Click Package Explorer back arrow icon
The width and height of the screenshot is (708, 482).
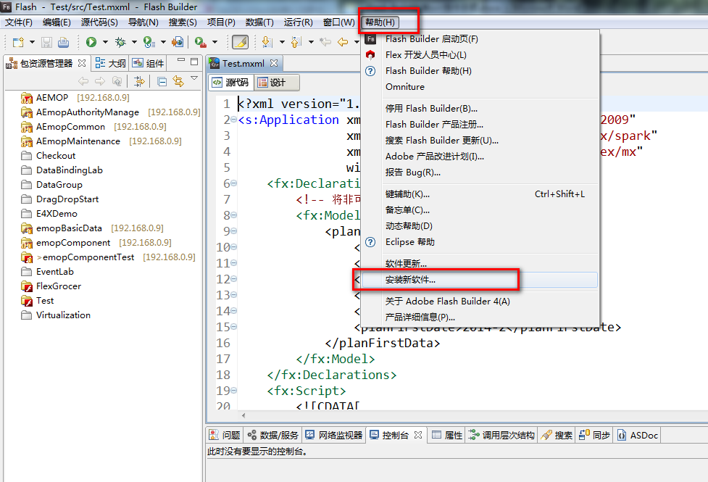pos(83,81)
